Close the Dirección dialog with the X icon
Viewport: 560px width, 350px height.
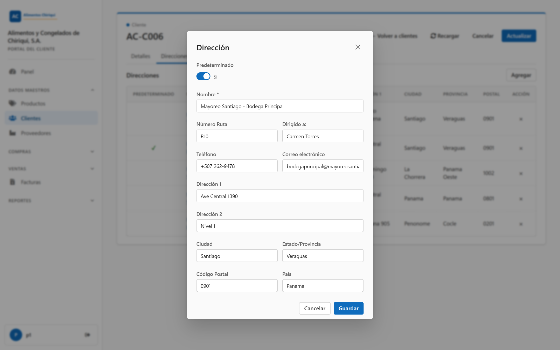tap(358, 47)
